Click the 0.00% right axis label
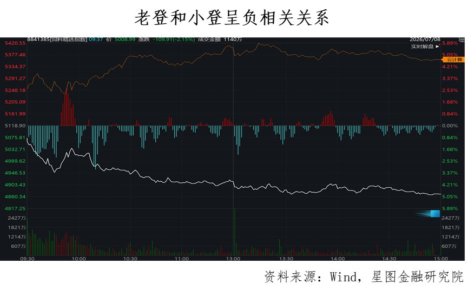 click(x=450, y=126)
